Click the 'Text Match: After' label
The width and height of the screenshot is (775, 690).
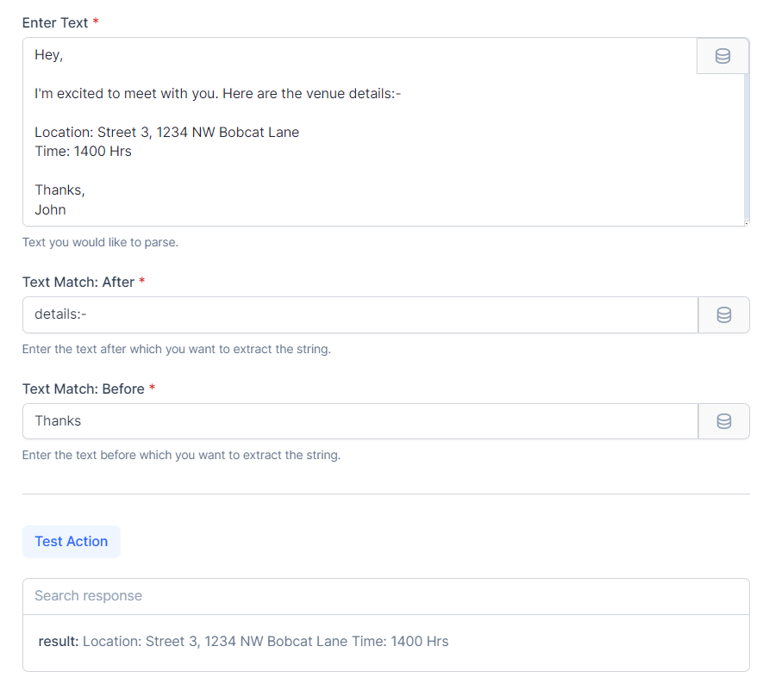coord(78,283)
